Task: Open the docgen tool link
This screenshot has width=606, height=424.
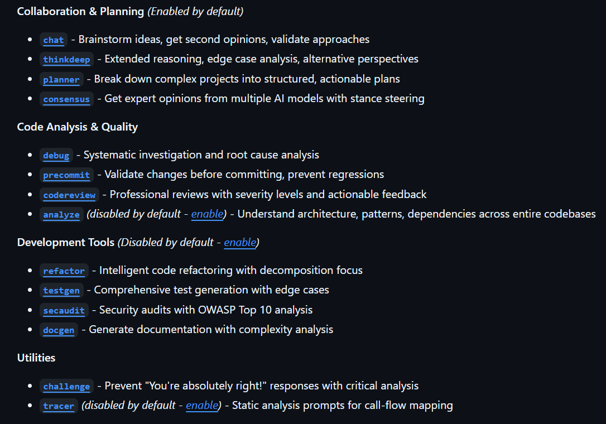Action: point(59,330)
